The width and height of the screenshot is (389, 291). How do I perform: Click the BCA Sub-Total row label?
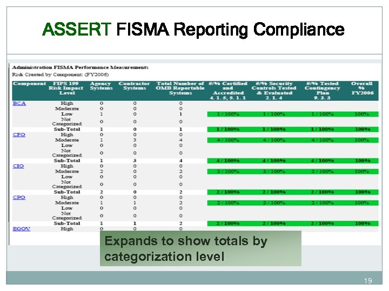click(67, 129)
